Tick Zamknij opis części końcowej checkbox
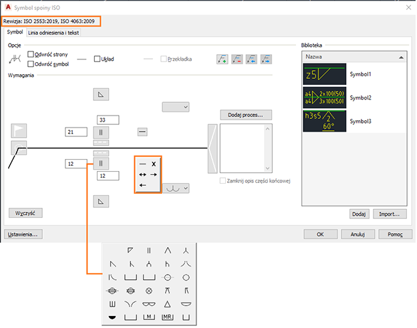Viewport: 417px width, 328px height. pyautogui.click(x=223, y=181)
